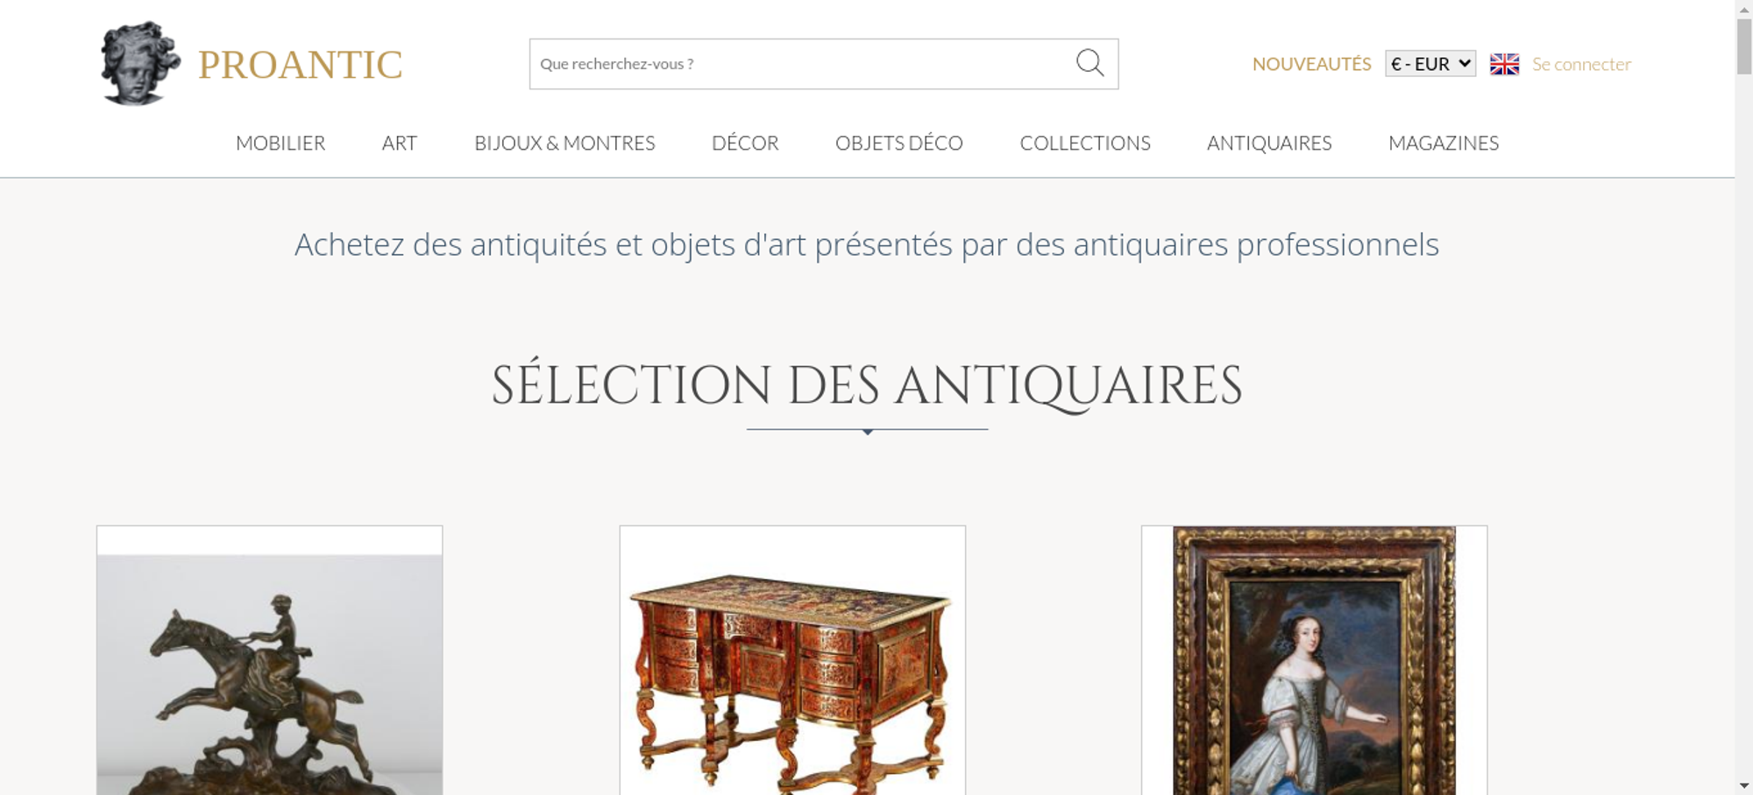
Task: Select ANTIQUAIRES in the navigation
Action: (x=1269, y=143)
